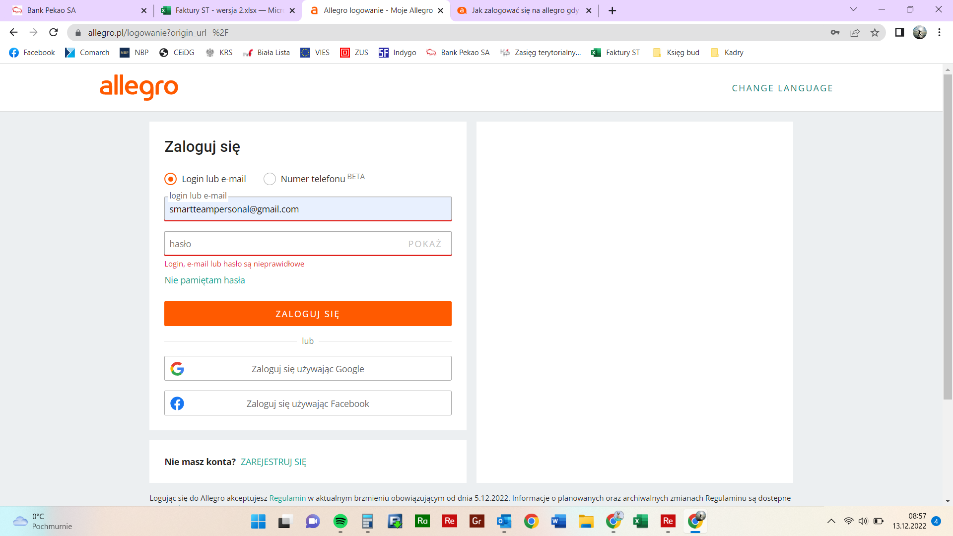This screenshot has height=536, width=953.
Task: Toggle password visibility with POKAŻ
Action: click(424, 244)
